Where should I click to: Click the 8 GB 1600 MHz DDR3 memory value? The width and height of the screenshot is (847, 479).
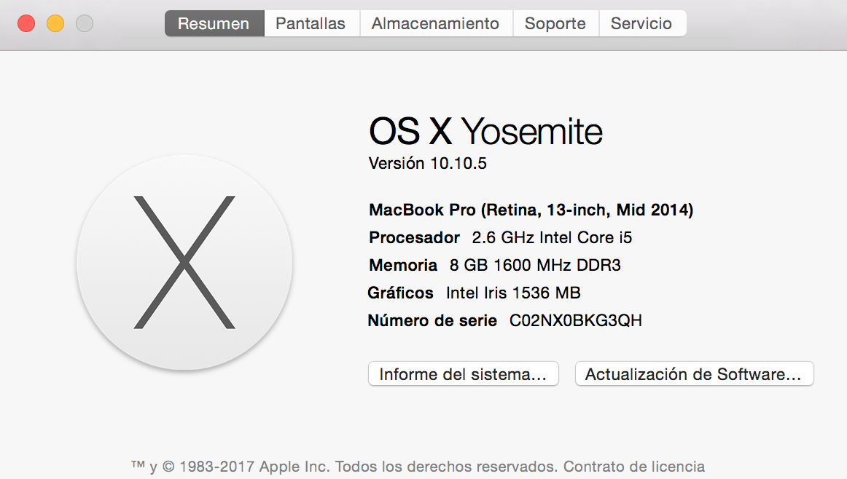point(535,266)
